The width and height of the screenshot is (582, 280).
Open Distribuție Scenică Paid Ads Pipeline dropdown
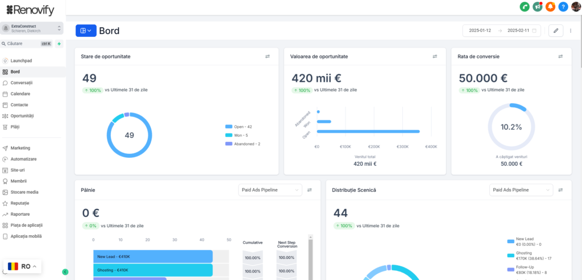[x=521, y=190]
